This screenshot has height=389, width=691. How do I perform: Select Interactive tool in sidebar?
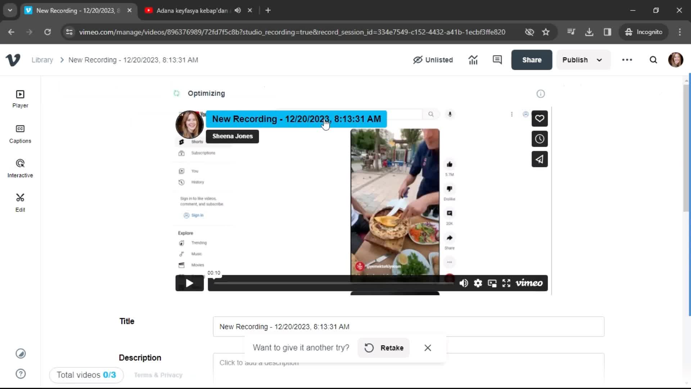coord(20,168)
